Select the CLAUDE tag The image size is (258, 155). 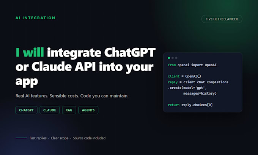(x=50, y=110)
